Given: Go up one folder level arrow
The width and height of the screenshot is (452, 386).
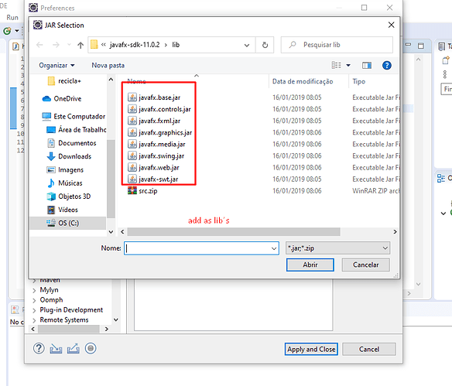Looking at the screenshot, I should click(x=80, y=45).
